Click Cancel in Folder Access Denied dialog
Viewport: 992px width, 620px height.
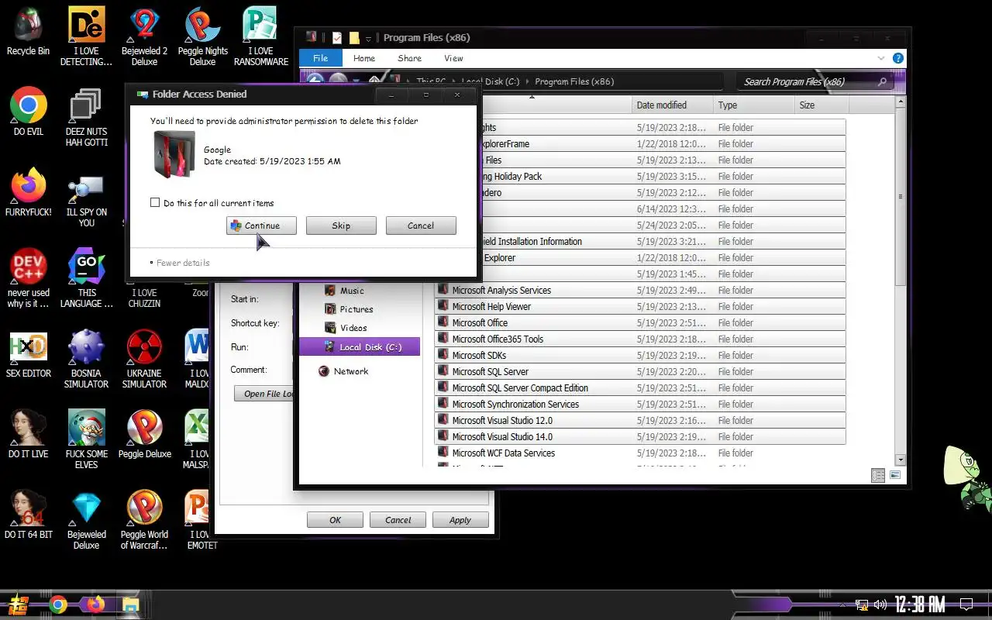coord(421,226)
